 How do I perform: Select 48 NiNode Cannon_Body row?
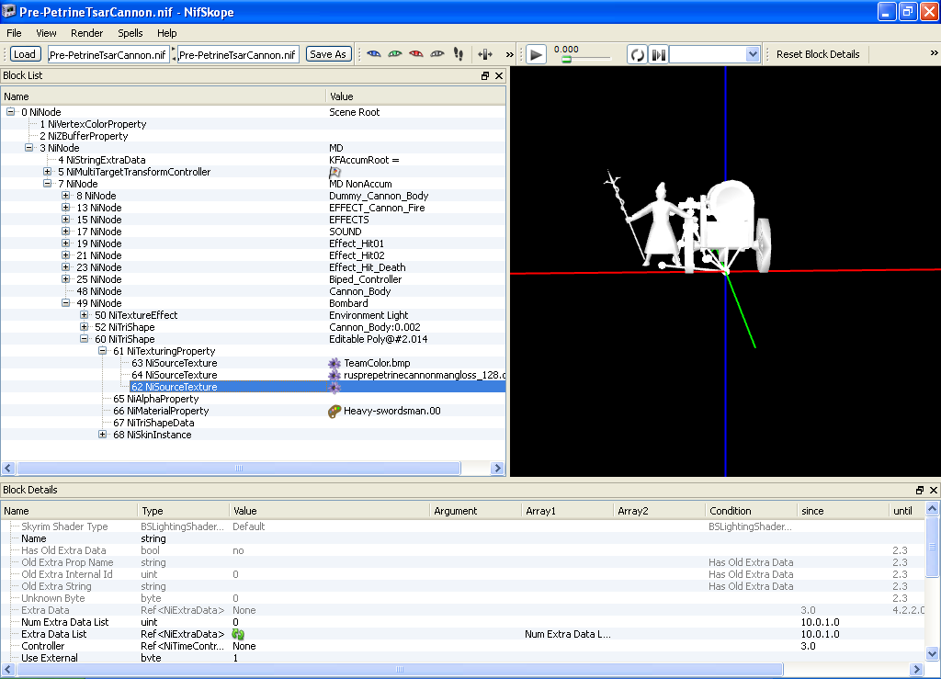(253, 291)
